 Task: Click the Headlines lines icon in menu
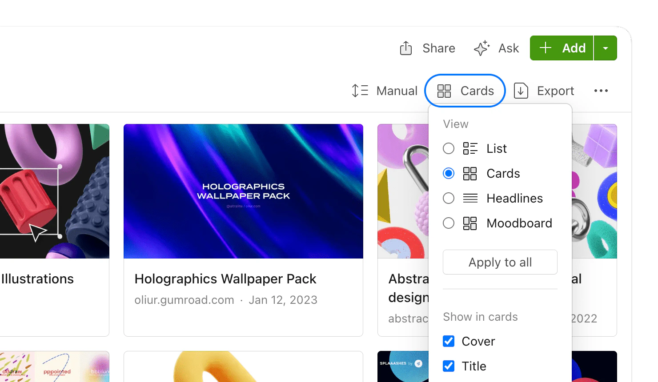(470, 198)
